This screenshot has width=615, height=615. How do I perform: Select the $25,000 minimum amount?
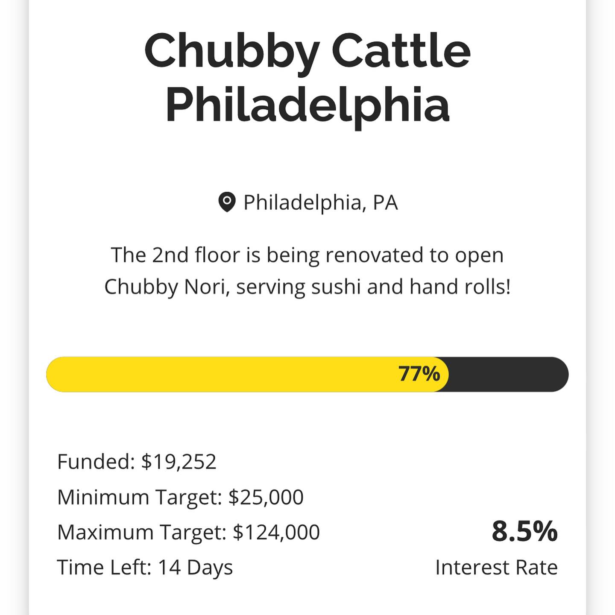(x=266, y=497)
